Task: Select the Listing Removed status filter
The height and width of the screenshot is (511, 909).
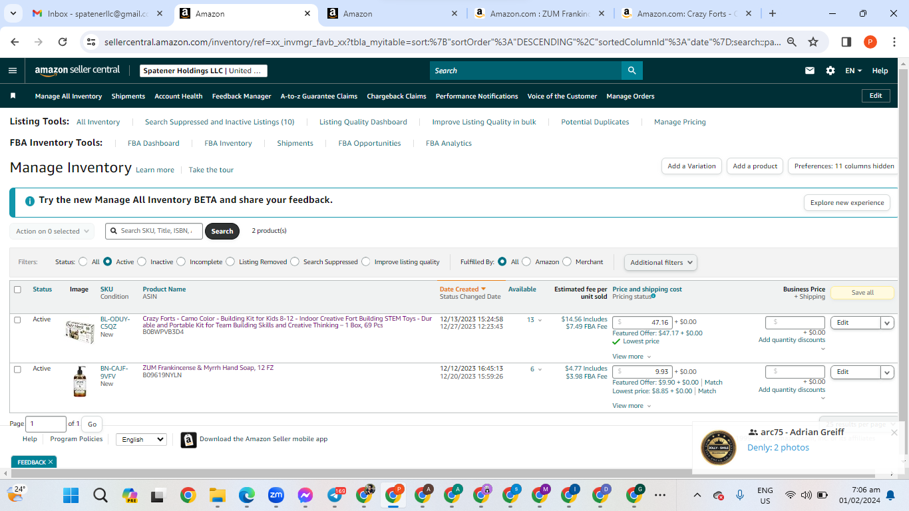Action: point(230,261)
